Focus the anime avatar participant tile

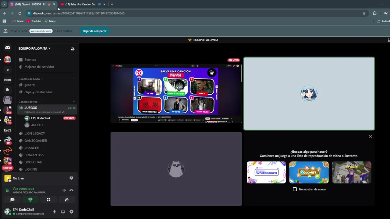[x=309, y=93]
